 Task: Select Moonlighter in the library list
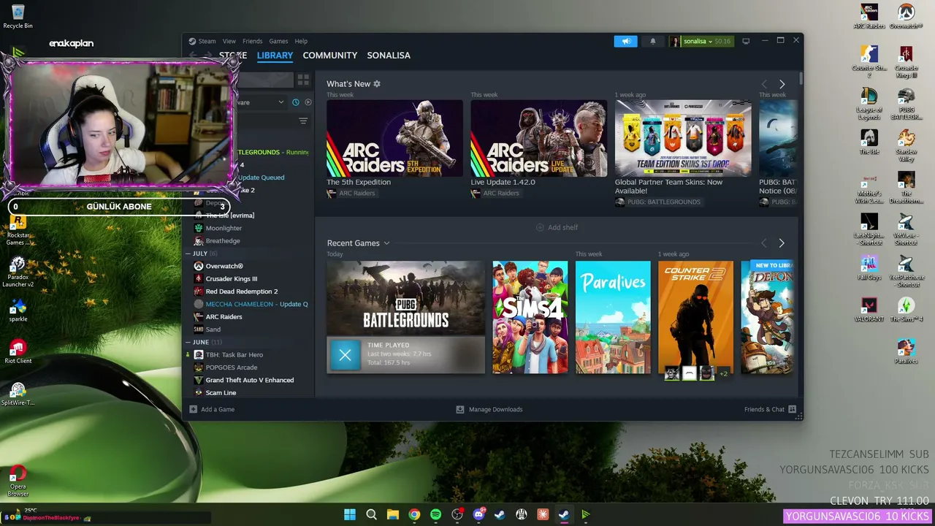224,228
